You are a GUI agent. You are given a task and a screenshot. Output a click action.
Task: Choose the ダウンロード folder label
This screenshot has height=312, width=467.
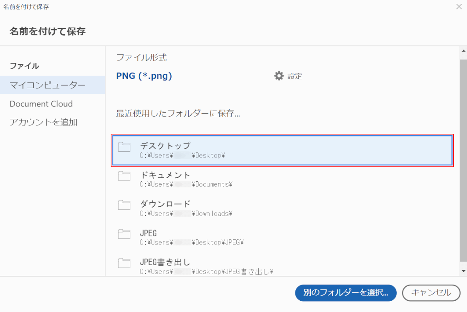165,204
